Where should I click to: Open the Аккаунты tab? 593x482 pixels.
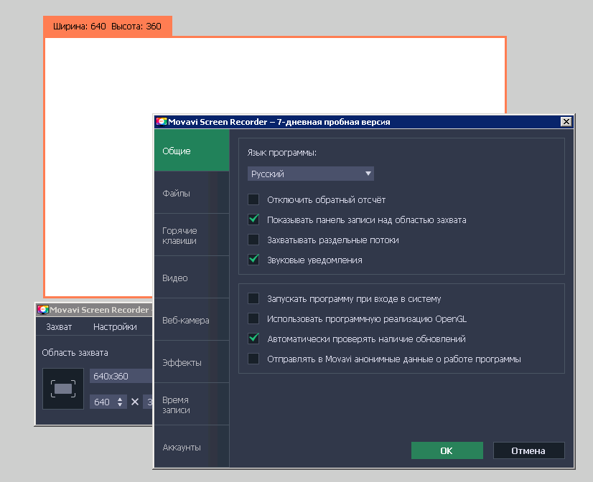tap(192, 447)
